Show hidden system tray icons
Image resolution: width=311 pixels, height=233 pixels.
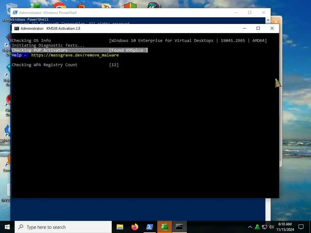click(x=250, y=227)
